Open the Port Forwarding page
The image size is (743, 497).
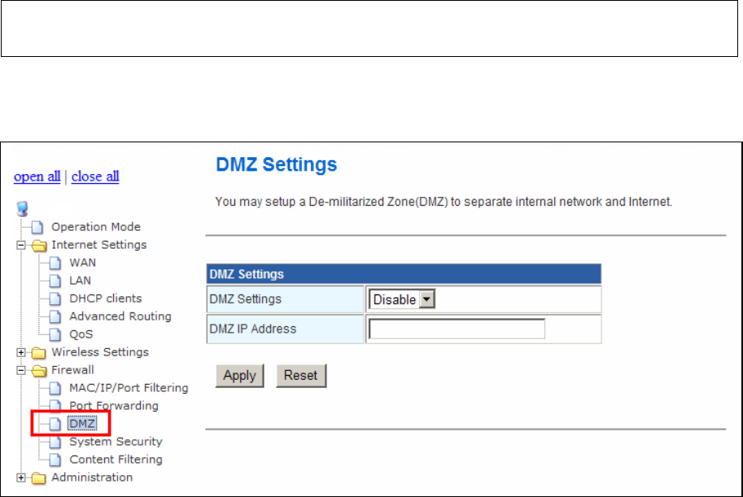click(113, 406)
